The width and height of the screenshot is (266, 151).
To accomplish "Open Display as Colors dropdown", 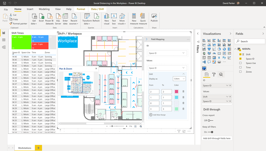I will pyautogui.click(x=179, y=79).
